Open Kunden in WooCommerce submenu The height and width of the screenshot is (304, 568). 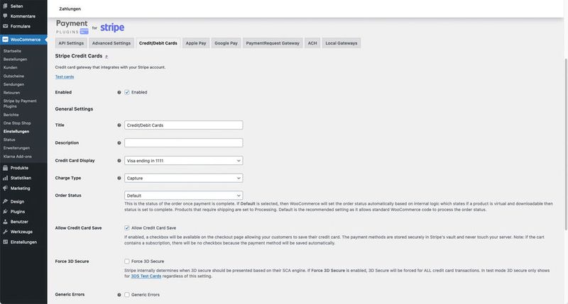click(10, 67)
